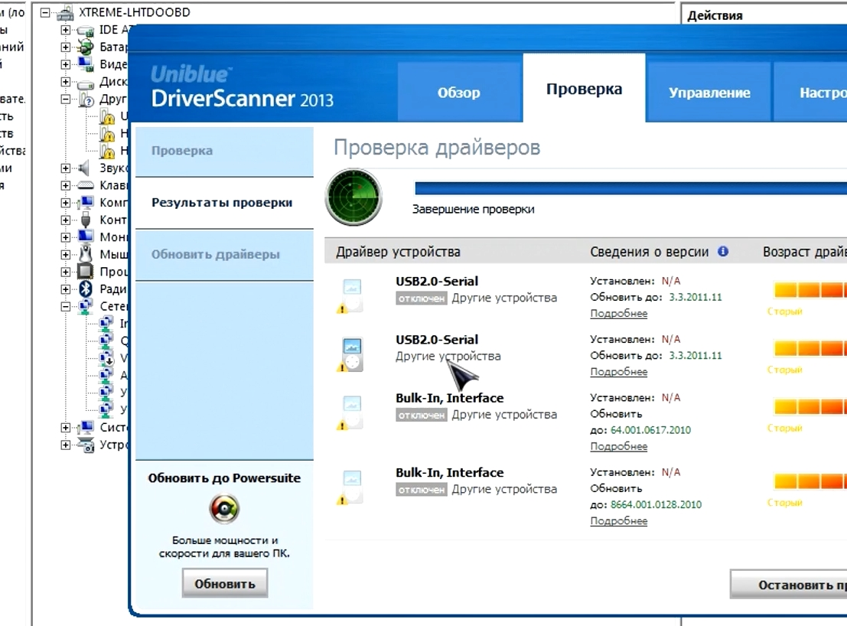Click the computer icon of XTREME-LHTDOOBD
This screenshot has height=626, width=847.
65,12
